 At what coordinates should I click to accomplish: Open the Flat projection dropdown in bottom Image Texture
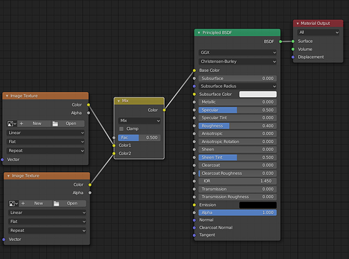(47, 222)
